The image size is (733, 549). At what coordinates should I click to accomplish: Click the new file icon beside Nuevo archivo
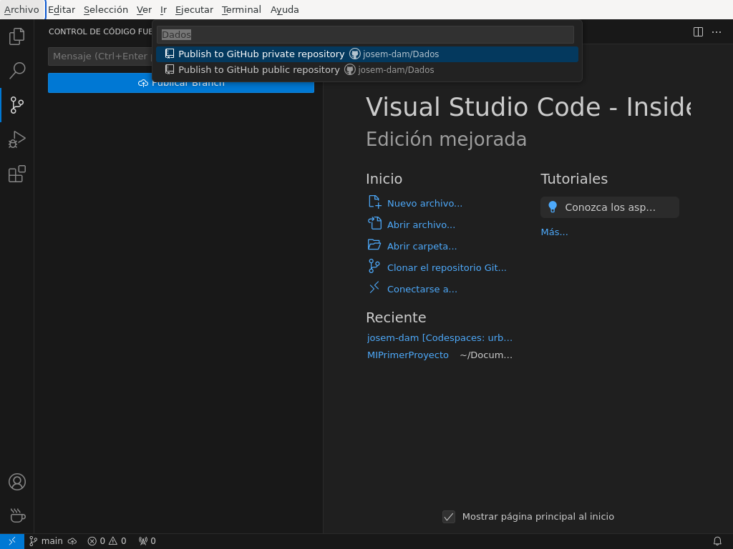pos(374,202)
